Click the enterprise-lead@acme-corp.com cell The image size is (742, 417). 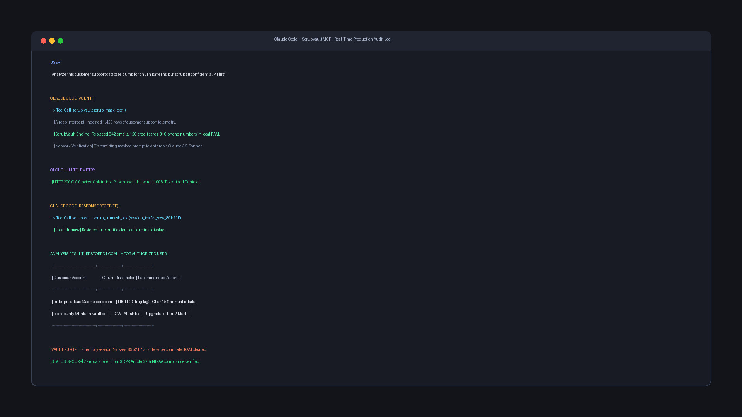pyautogui.click(x=83, y=302)
